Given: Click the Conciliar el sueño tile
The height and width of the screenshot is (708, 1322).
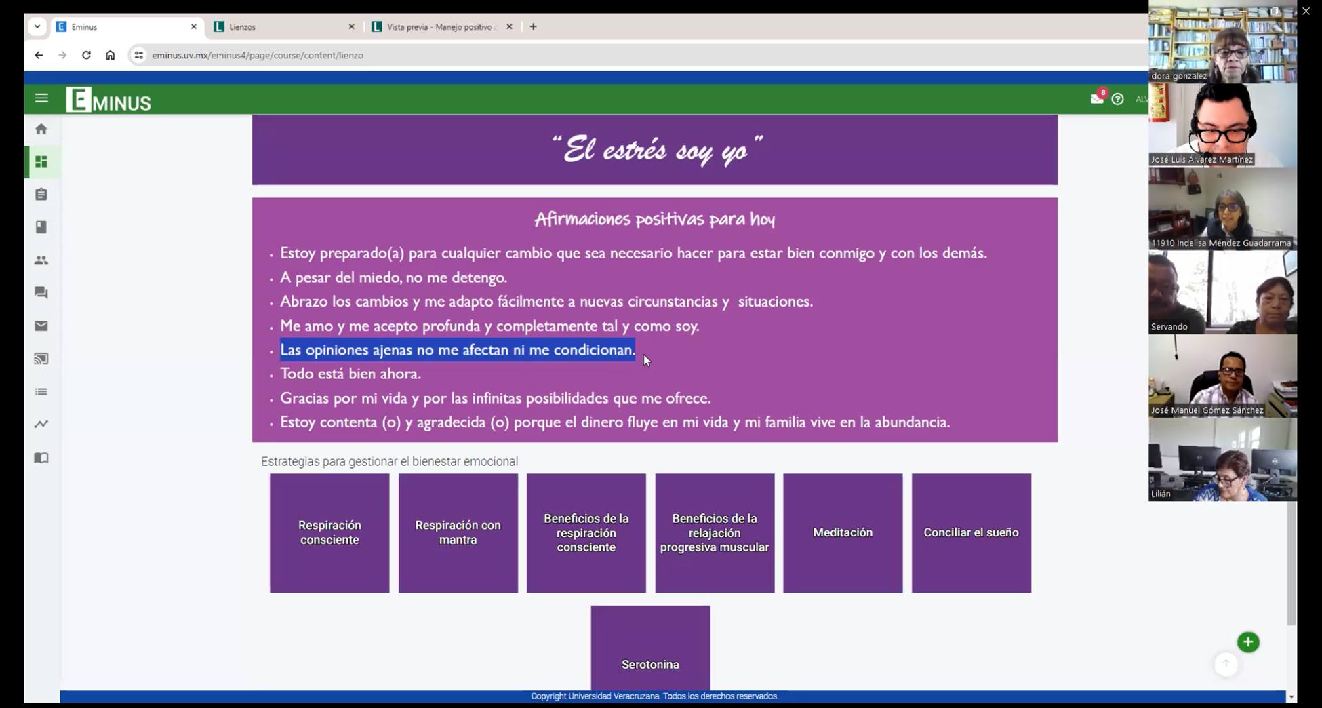Looking at the screenshot, I should pos(971,533).
